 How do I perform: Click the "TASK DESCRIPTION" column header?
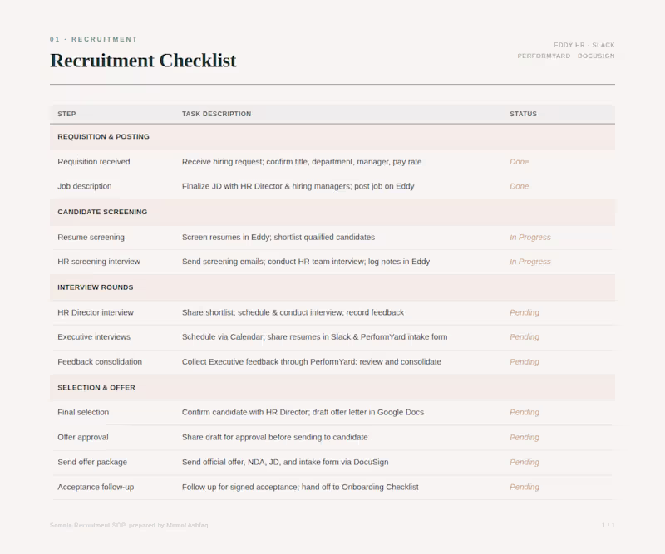tap(216, 114)
